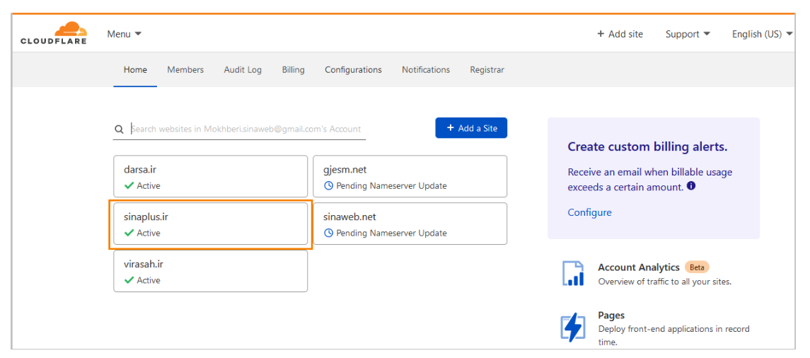Click the clock icon on gjesm.net
The height and width of the screenshot is (358, 810).
(328, 186)
